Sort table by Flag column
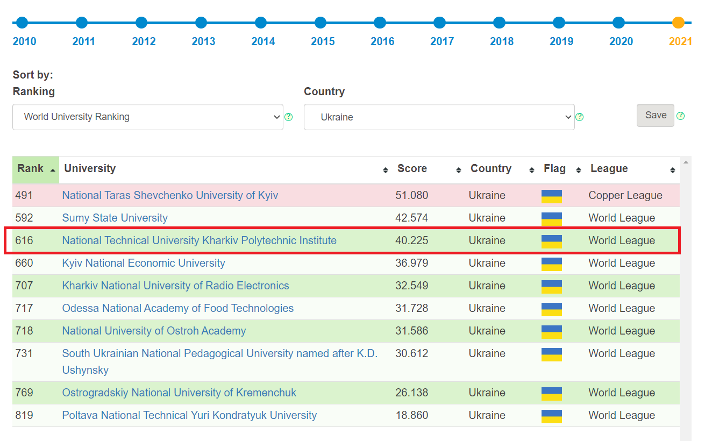Screen dimensions: 705x441 [x=562, y=169]
